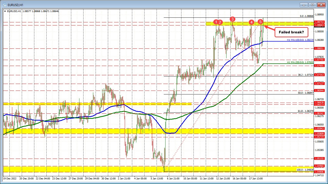Screen dimensions: 328x184
Task: Select the red circled marker labeled 3
Action: [232, 19]
